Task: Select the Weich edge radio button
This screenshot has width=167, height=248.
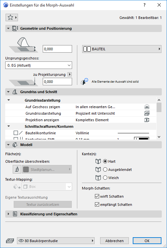Action: pos(105,178)
